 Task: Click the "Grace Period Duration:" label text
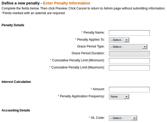(88, 53)
